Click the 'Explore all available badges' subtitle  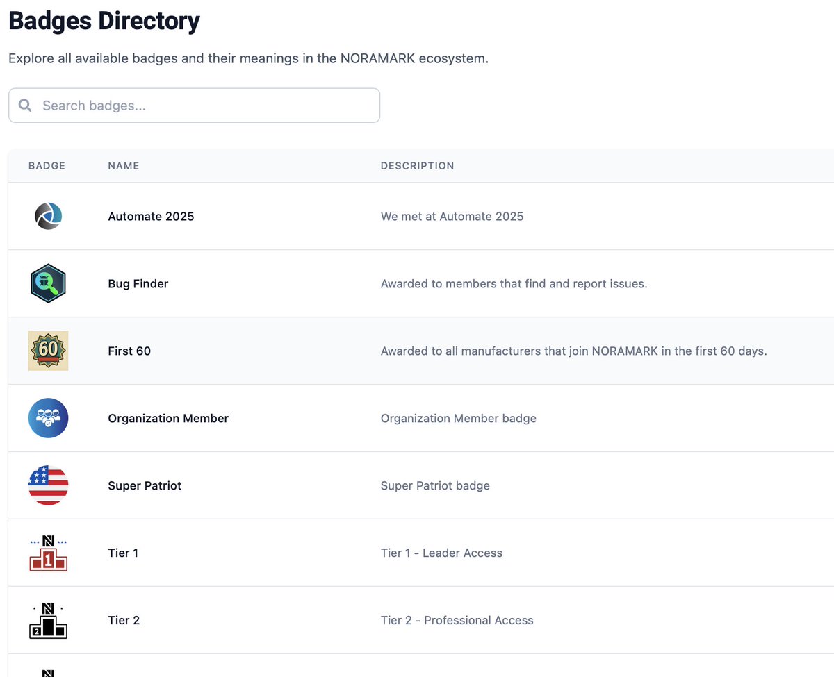(248, 58)
